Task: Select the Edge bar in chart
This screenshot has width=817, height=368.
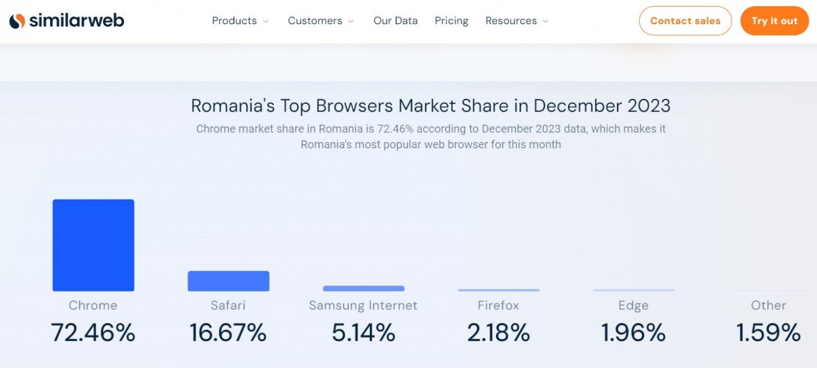Action: pos(634,290)
